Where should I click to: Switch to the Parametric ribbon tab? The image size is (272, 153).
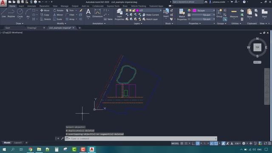tap(44, 6)
